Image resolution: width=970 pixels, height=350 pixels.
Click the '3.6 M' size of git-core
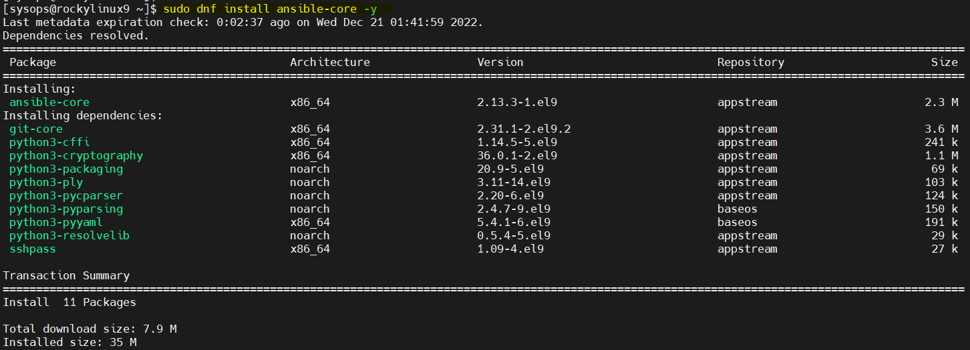point(941,129)
